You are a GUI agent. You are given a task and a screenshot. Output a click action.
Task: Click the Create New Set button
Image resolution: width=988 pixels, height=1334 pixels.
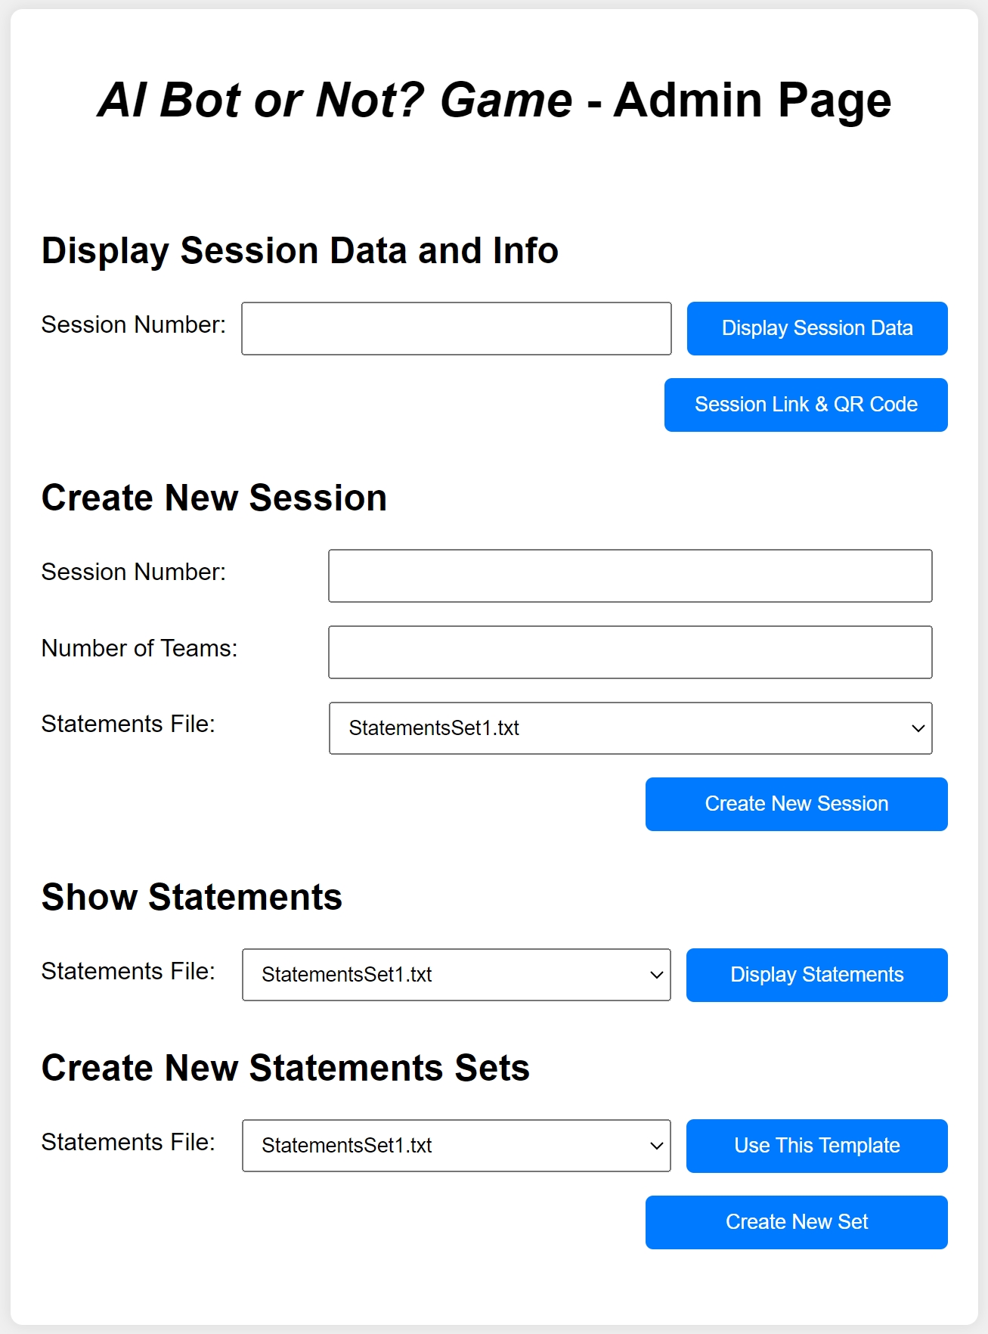(x=795, y=1222)
